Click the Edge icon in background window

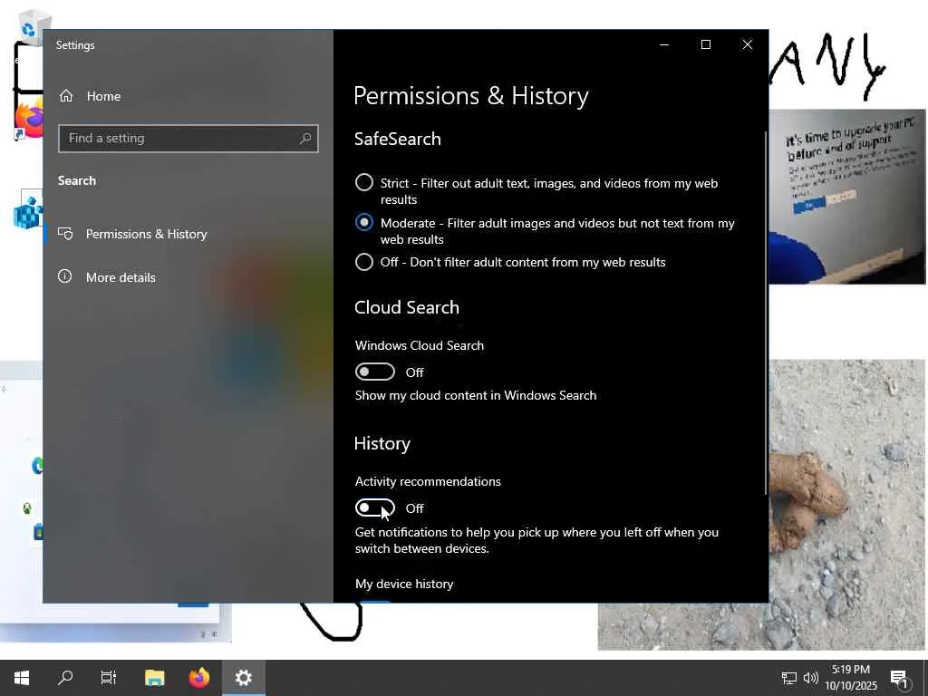(37, 465)
